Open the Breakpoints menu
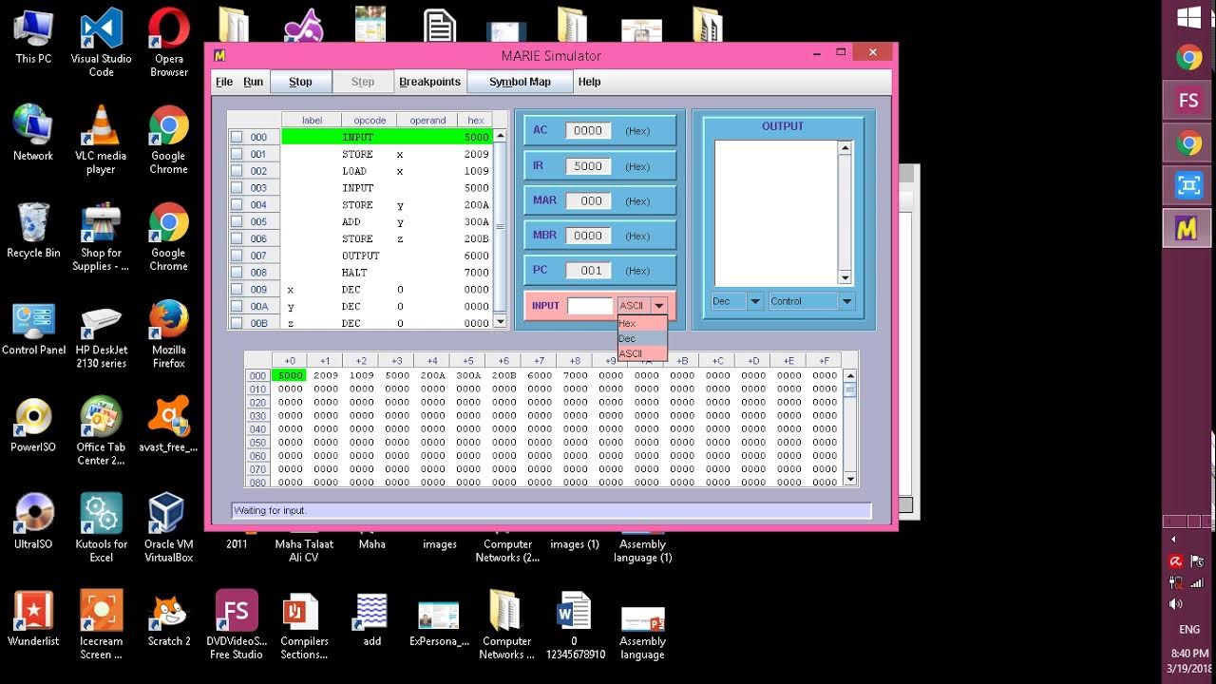Screen dimensions: 1216x684 [x=429, y=82]
